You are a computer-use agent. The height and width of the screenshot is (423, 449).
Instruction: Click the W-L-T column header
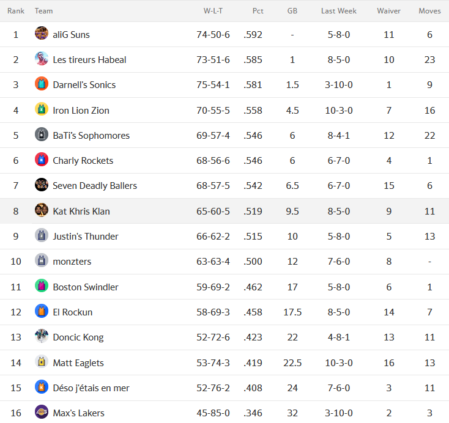point(213,11)
